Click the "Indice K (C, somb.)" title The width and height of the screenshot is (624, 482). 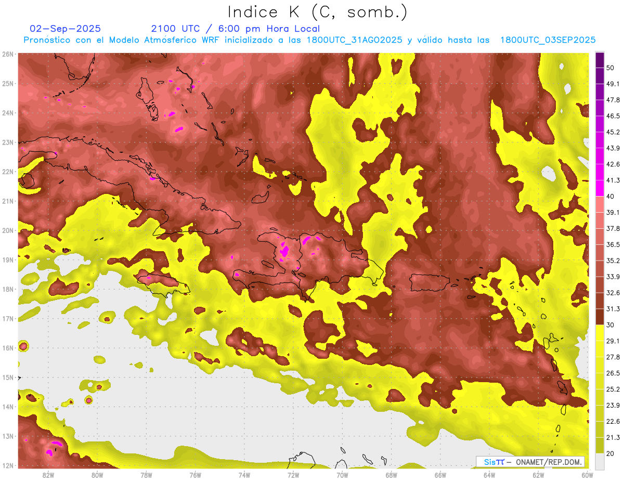click(317, 12)
